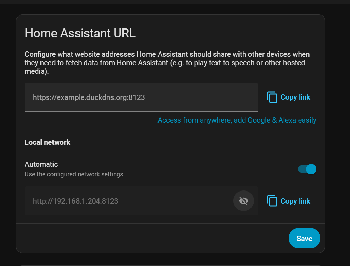Click "Copy link" text next to local URL
350x266 pixels.
click(295, 201)
